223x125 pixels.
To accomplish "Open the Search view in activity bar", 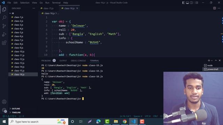I will click(x=4, y=18).
